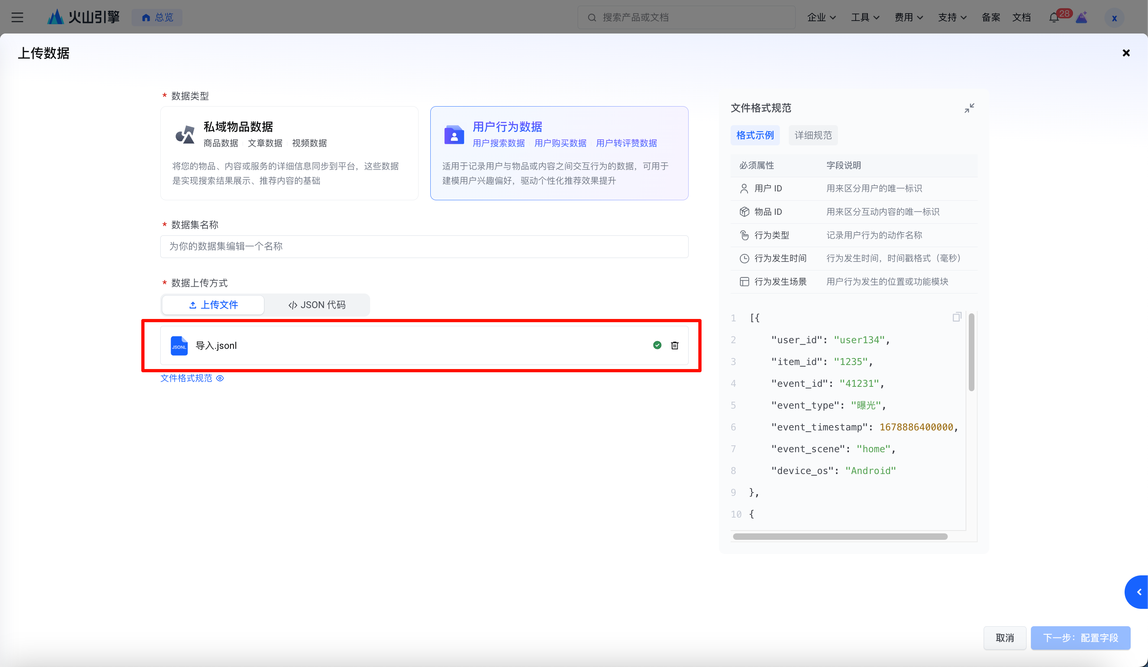The height and width of the screenshot is (667, 1148).
Task: Click 下一步：配置字段 button
Action: pos(1080,638)
